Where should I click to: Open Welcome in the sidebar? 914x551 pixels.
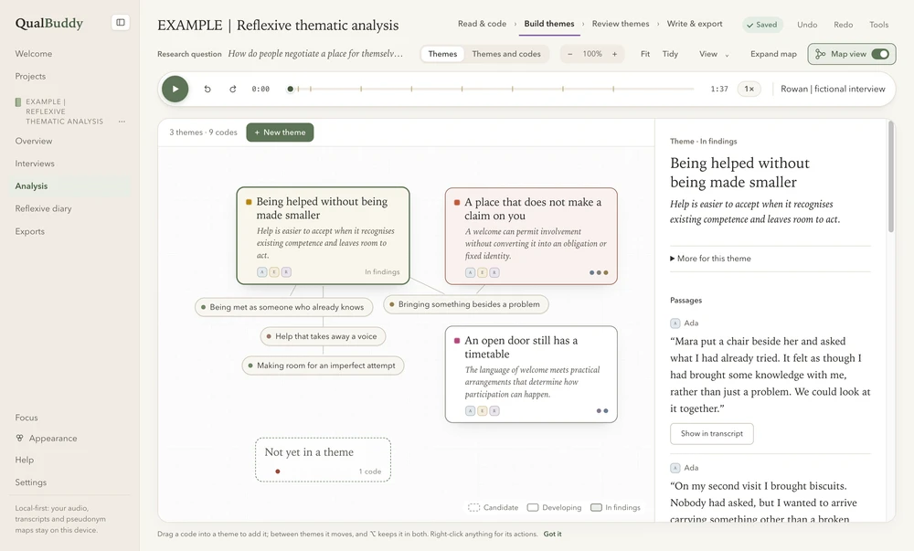click(34, 54)
